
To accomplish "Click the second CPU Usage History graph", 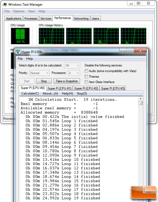I will coord(79,36).
